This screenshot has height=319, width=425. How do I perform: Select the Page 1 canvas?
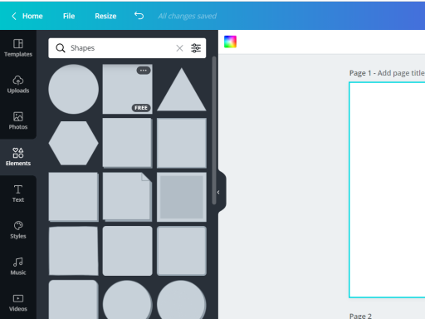coord(387,190)
